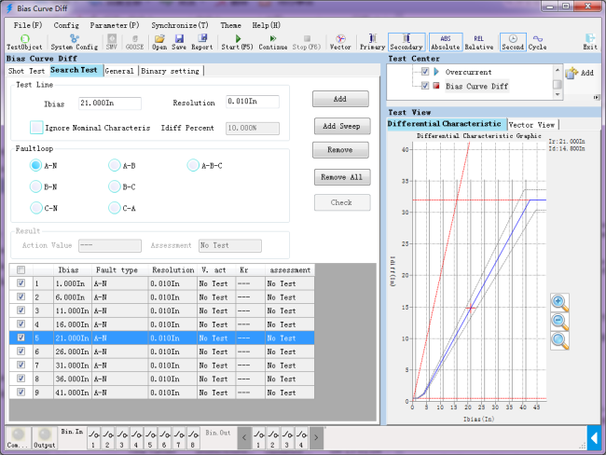Open the Parameter(P) menu
The height and width of the screenshot is (455, 606).
click(114, 25)
